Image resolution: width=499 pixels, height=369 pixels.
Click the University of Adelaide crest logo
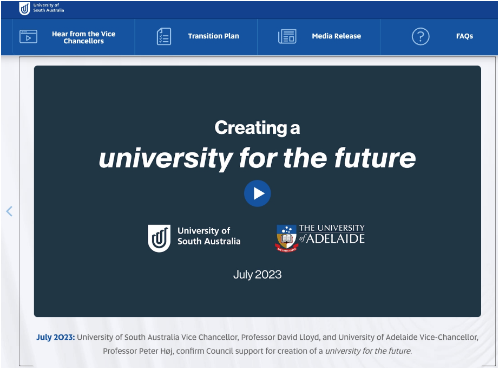[320, 238]
